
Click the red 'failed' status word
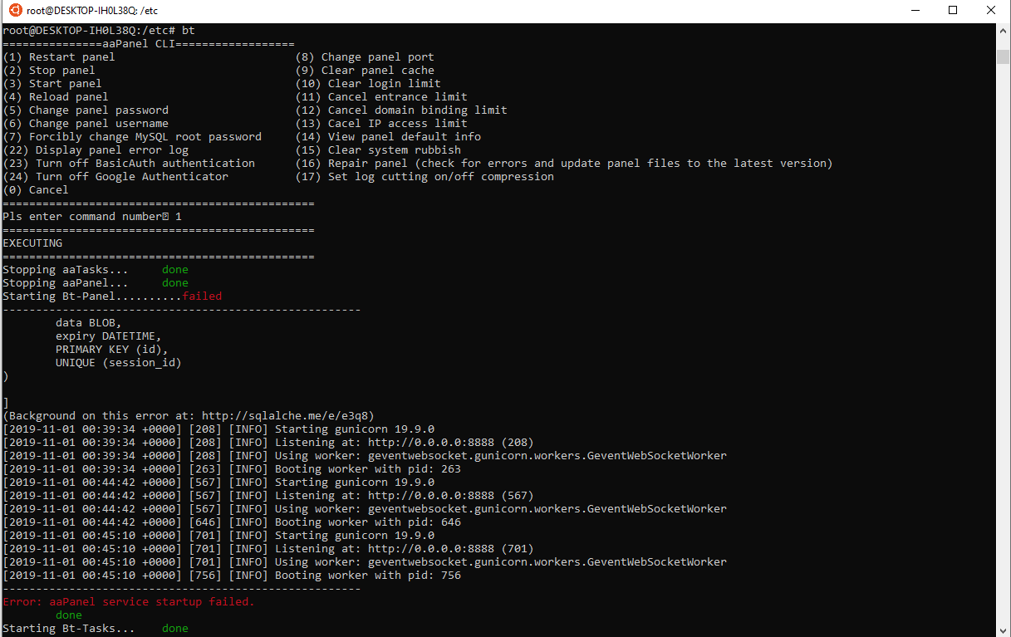pyautogui.click(x=202, y=296)
